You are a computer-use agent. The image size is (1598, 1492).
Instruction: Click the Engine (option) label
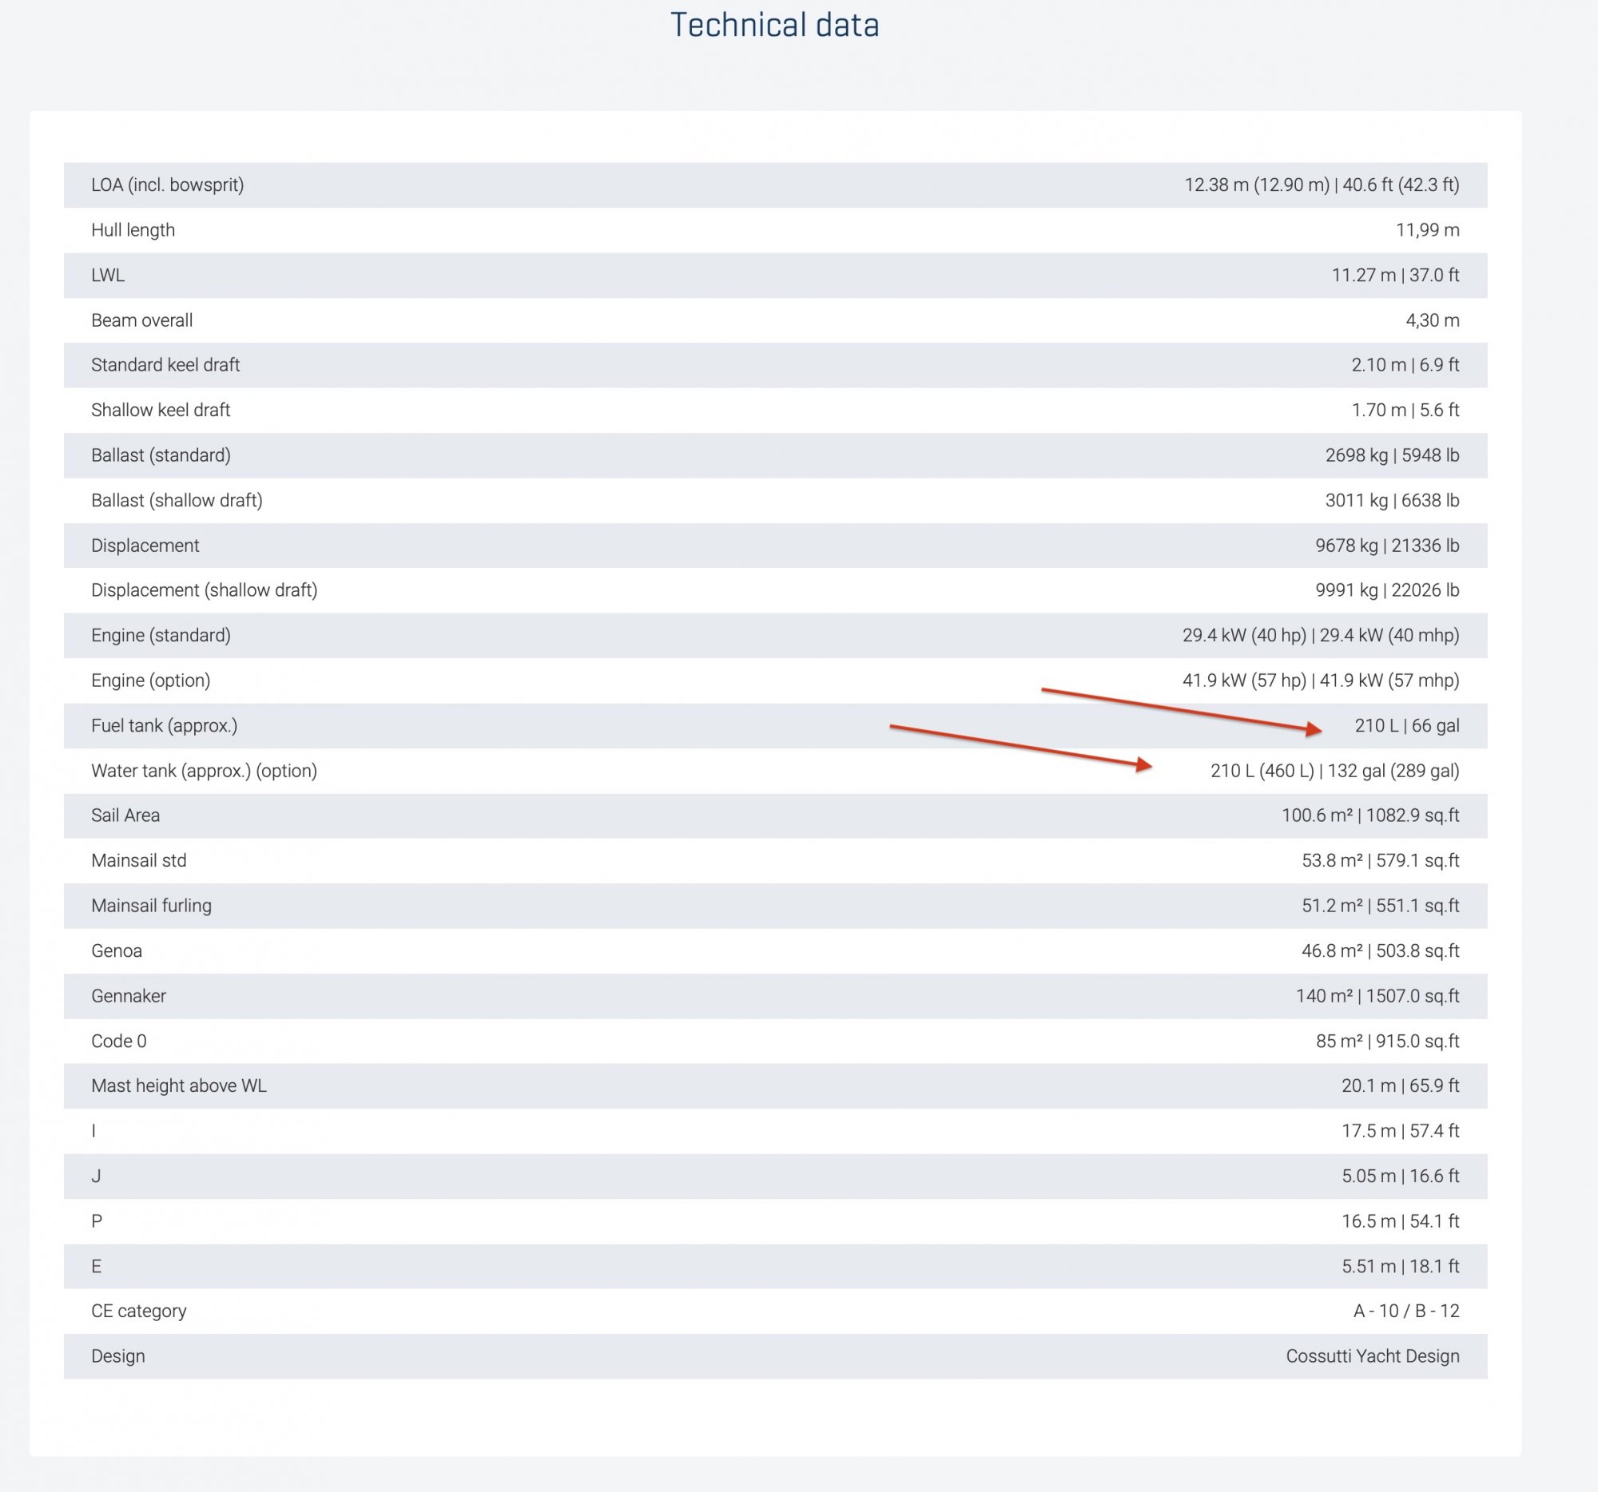(150, 681)
